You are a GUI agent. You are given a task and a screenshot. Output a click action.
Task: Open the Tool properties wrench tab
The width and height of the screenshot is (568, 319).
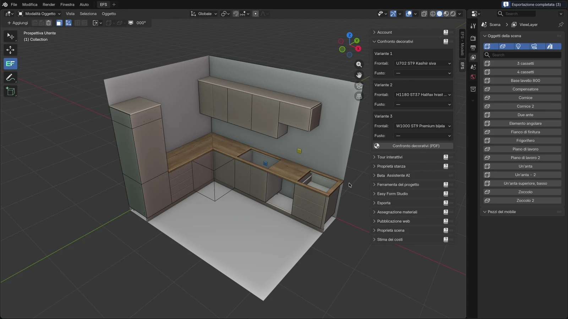473,26
